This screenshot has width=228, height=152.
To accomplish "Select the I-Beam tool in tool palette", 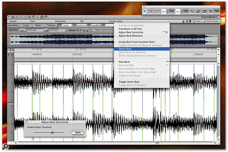I will (x=151, y=11).
